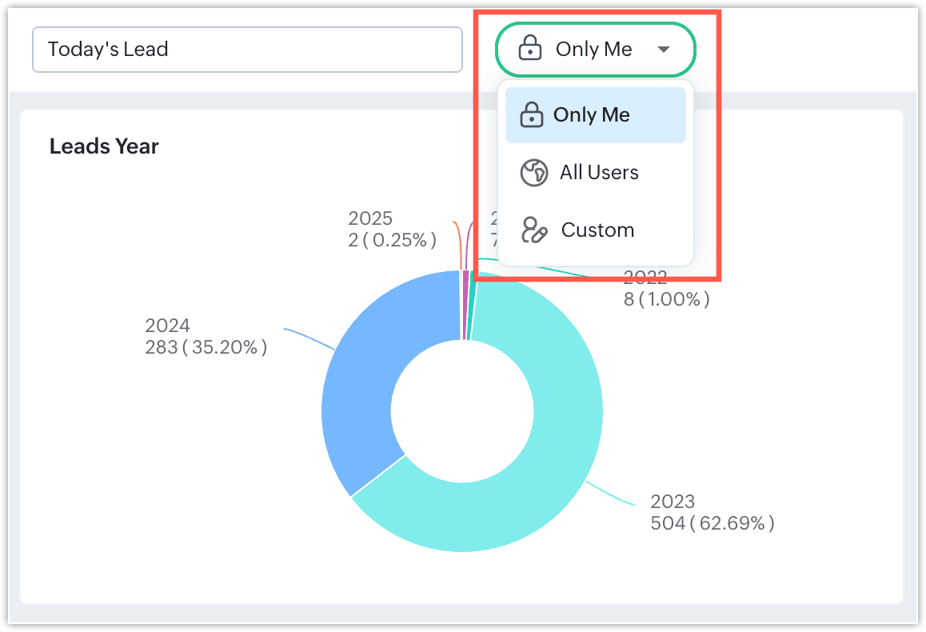Click the 2022 data label percentage
Viewport: 926px width, 632px height.
point(666,299)
